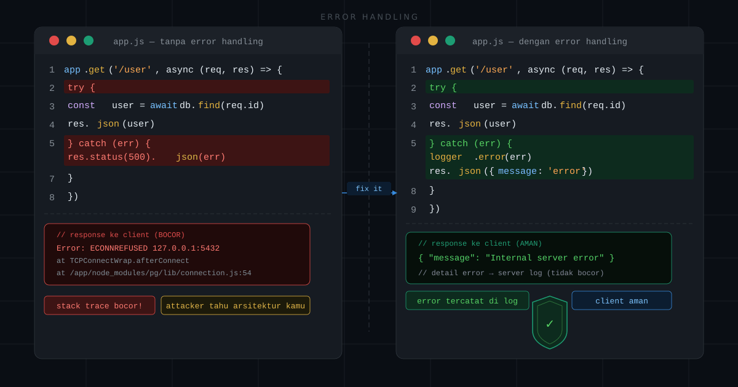Expand the AMAN response box
This screenshot has height=387, width=738.
coord(539,257)
